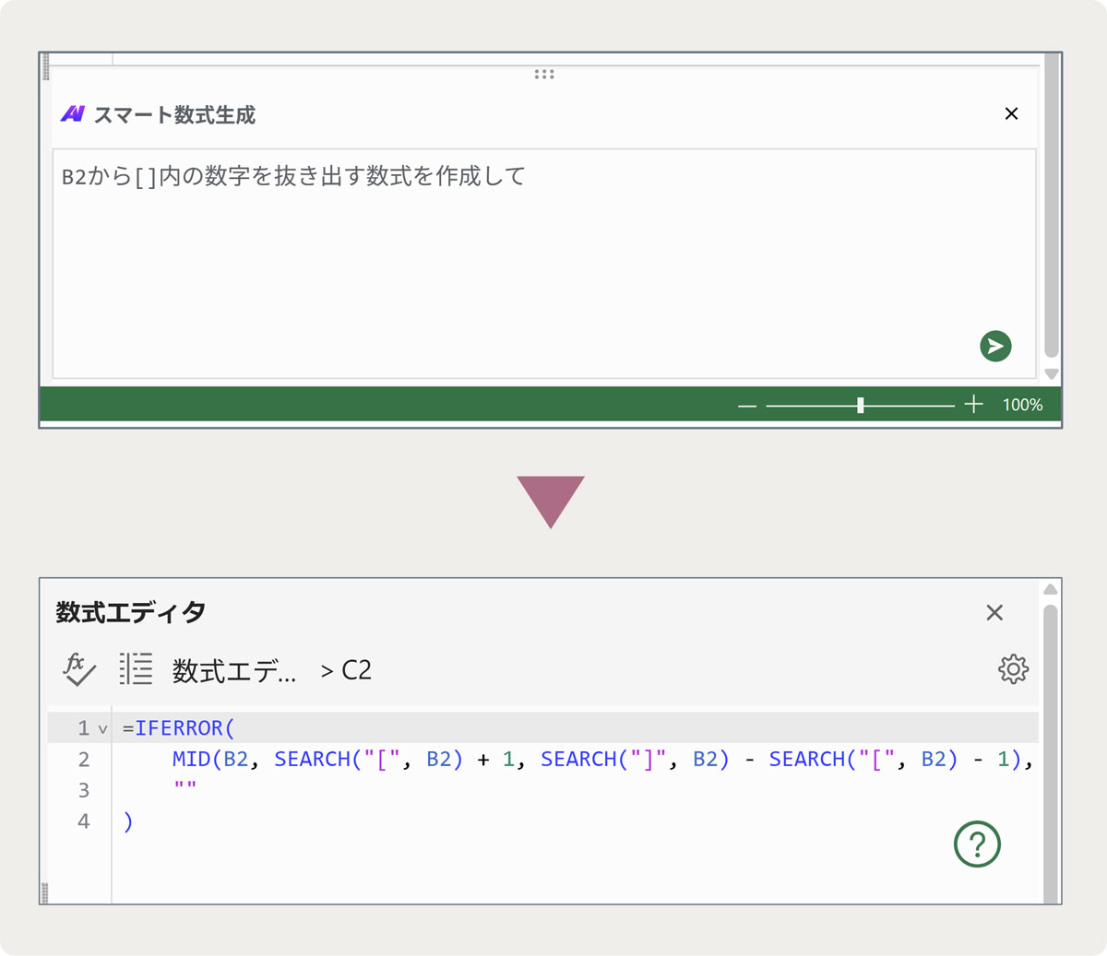Image resolution: width=1107 pixels, height=956 pixels.
Task: Open help with the question mark icon
Action: click(977, 844)
